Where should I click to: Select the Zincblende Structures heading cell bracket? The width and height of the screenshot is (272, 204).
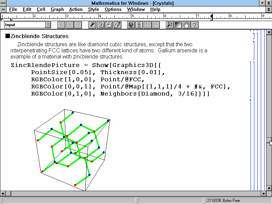click(x=254, y=36)
